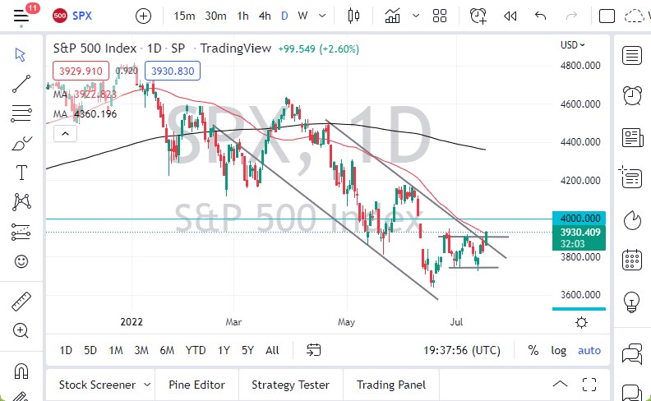Open the Indicators menu icon
651x401 pixels.
click(393, 16)
